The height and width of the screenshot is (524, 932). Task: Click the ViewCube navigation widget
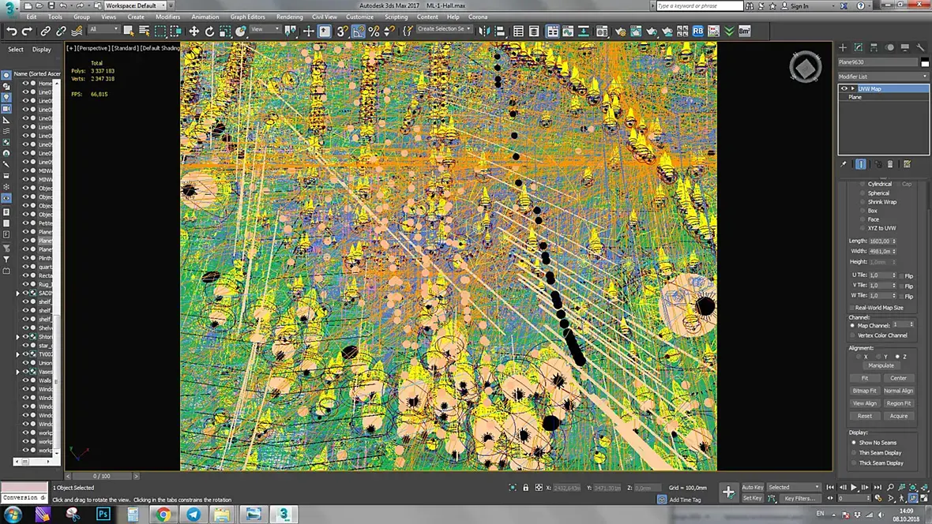[x=806, y=67]
